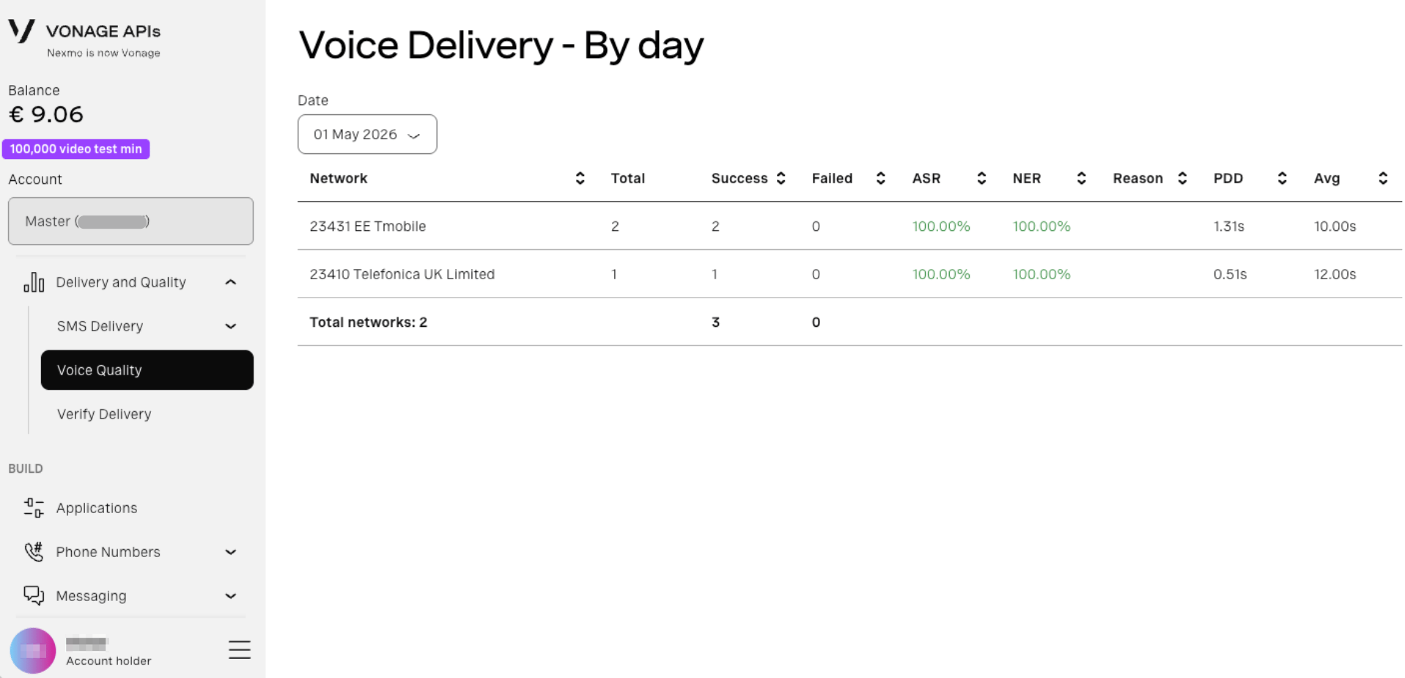Click the 10.00s Avg value
The height and width of the screenshot is (678, 1405).
[x=1335, y=226]
